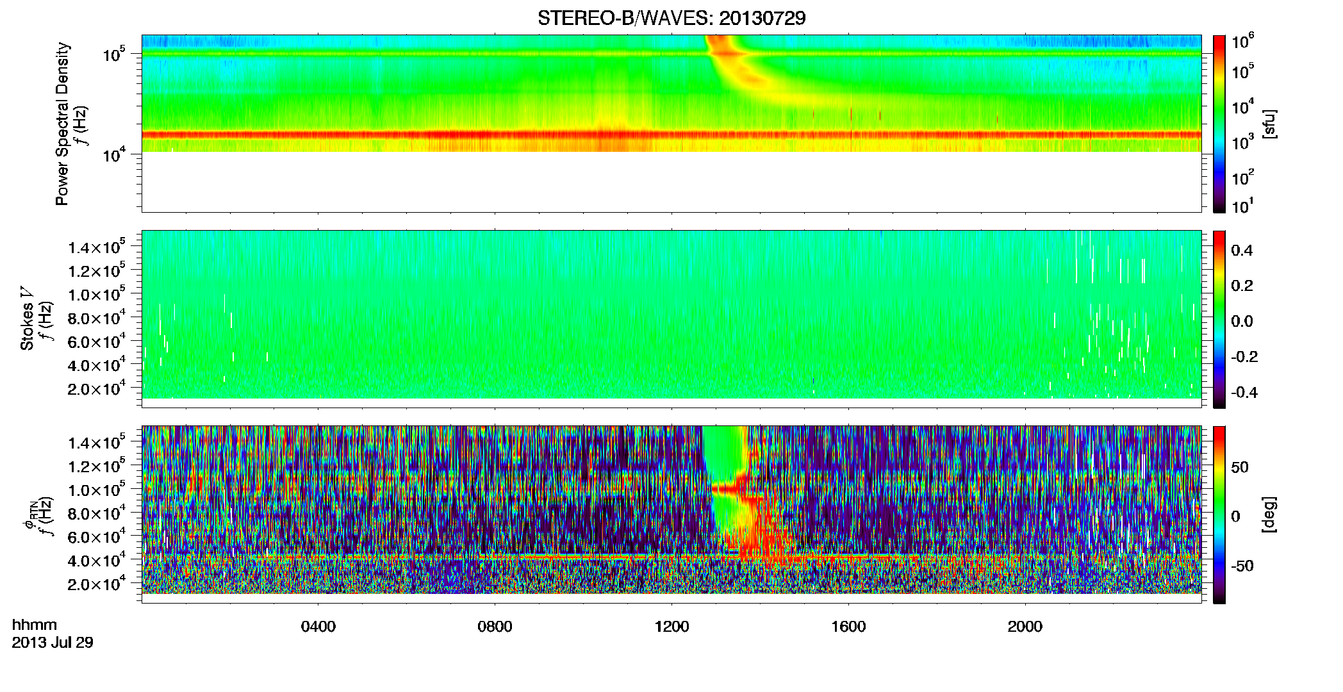Click the 2.0×10^4 tick on Stokes V axis

click(x=96, y=388)
